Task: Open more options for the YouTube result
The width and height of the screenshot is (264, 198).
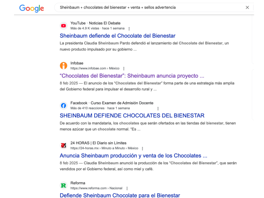Action: click(x=129, y=29)
